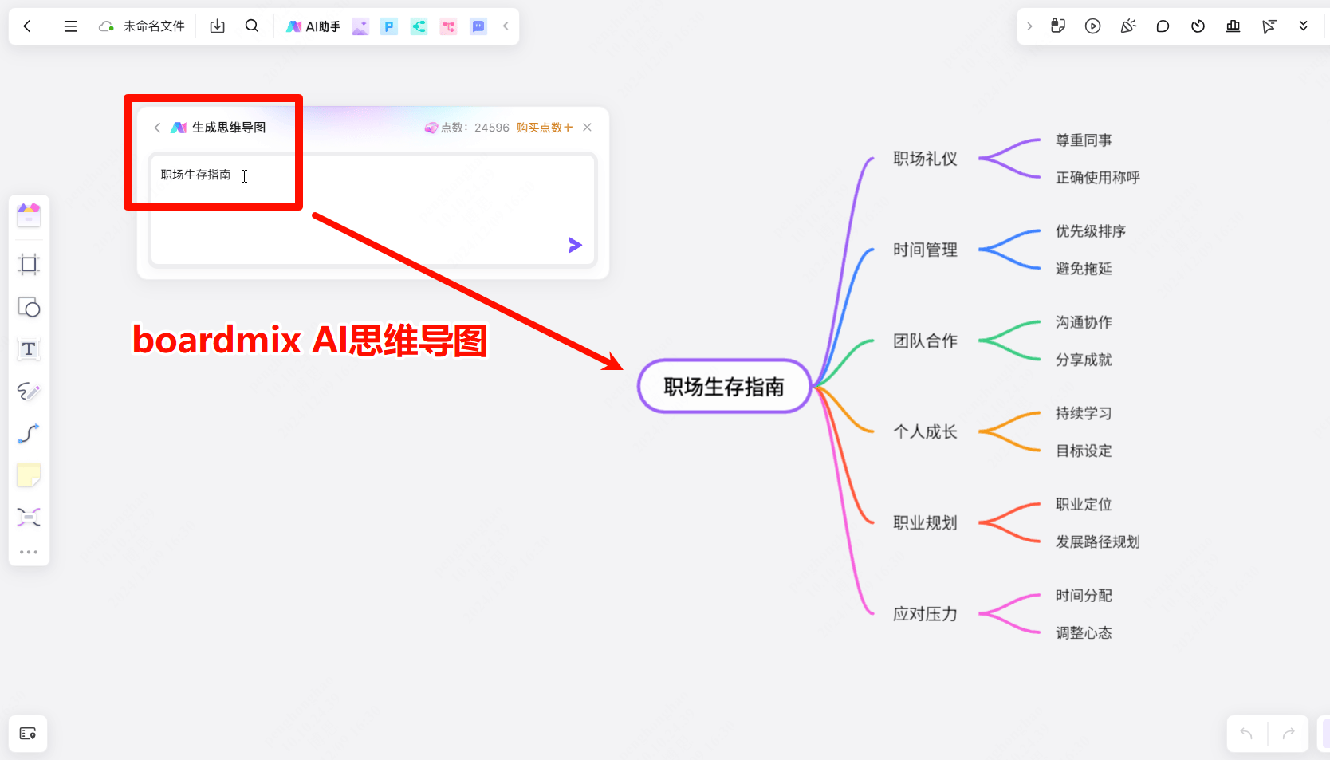Expand right toolbar double-chevron menu

coord(1303,26)
